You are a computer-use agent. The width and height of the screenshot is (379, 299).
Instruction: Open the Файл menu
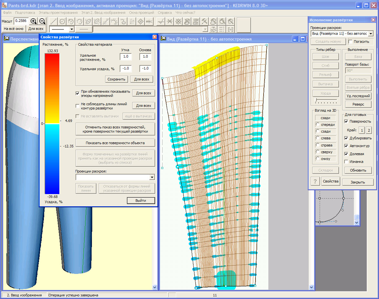coord(7,13)
